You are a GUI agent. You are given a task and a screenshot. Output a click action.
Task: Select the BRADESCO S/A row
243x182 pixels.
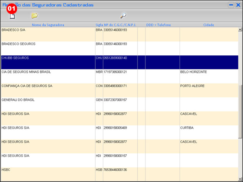(x=47, y=30)
